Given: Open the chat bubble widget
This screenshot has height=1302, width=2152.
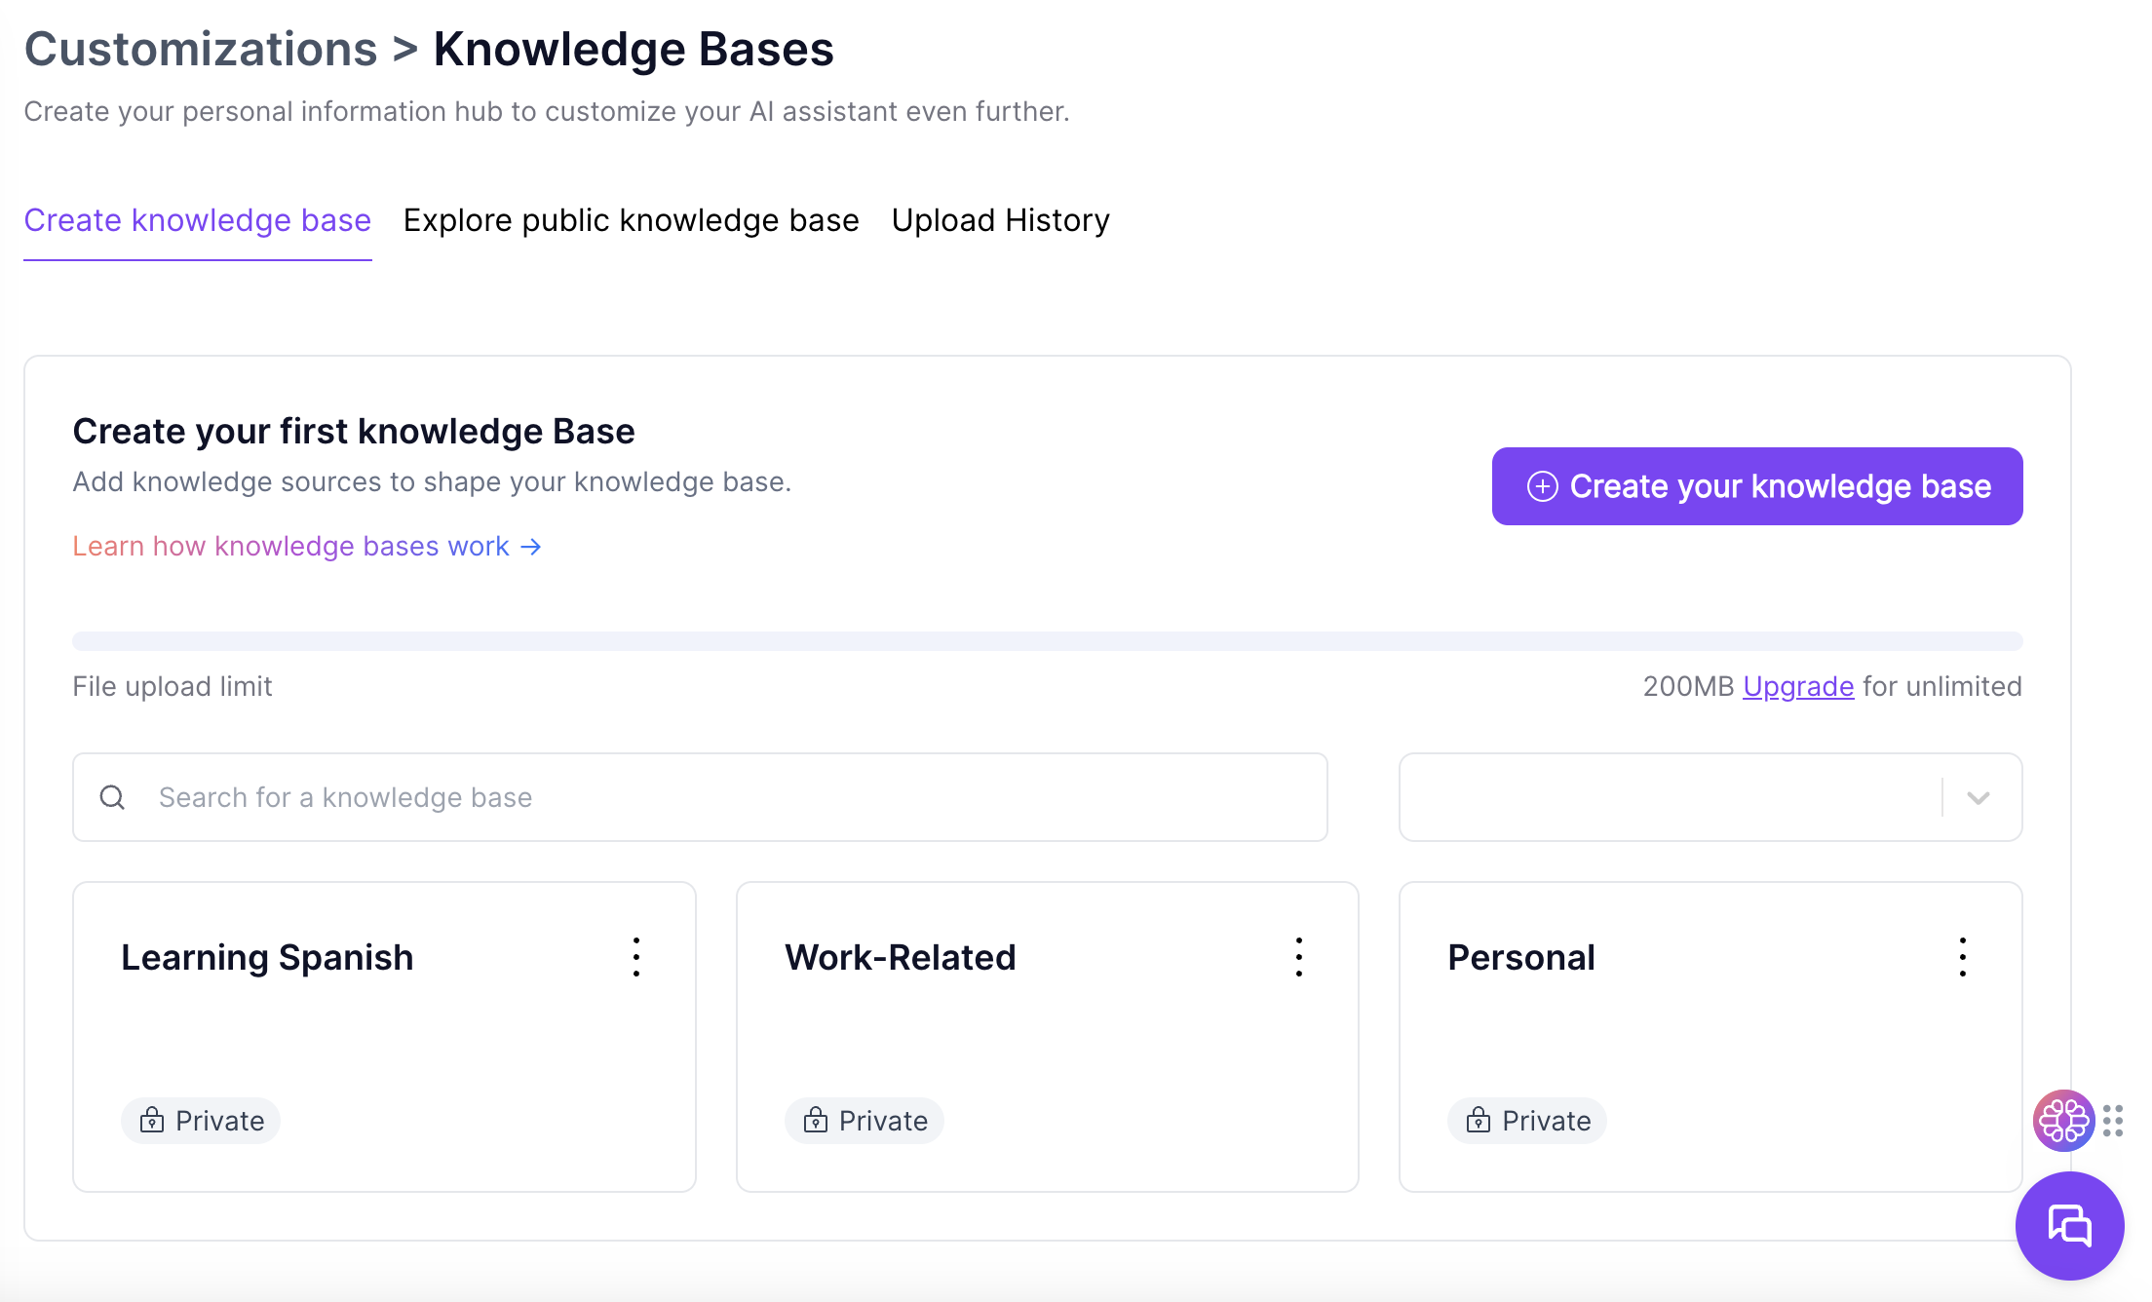Looking at the screenshot, I should 2070,1226.
